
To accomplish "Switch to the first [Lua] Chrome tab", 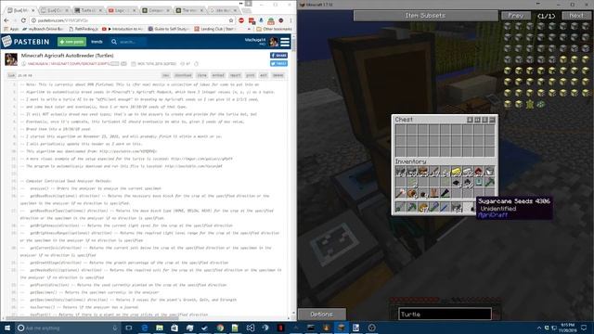I will coord(19,10).
